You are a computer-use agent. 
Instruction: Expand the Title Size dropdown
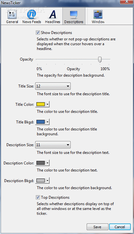53,86
